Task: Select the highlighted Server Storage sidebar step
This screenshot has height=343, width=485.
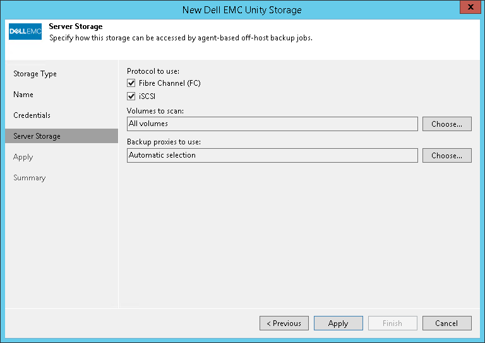Action: point(37,136)
